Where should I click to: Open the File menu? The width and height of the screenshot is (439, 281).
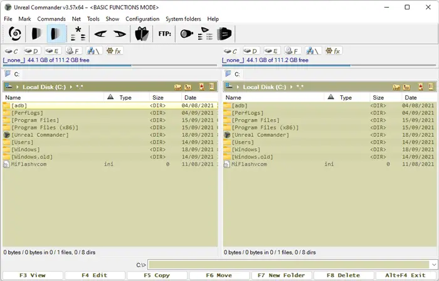click(8, 19)
